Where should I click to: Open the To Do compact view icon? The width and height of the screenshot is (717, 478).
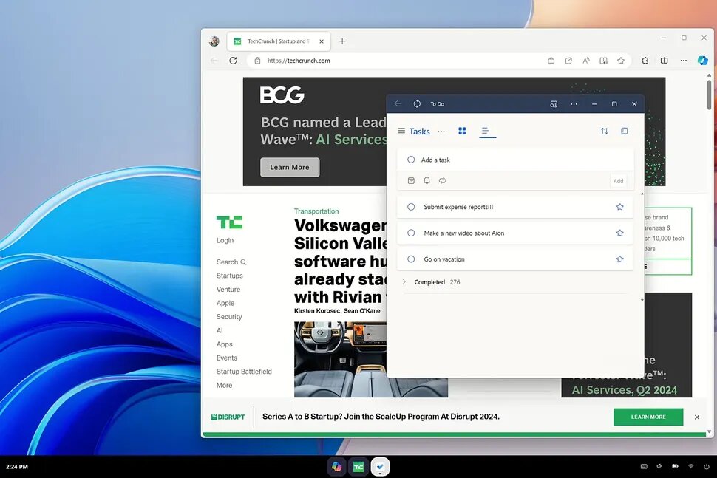[x=554, y=104]
